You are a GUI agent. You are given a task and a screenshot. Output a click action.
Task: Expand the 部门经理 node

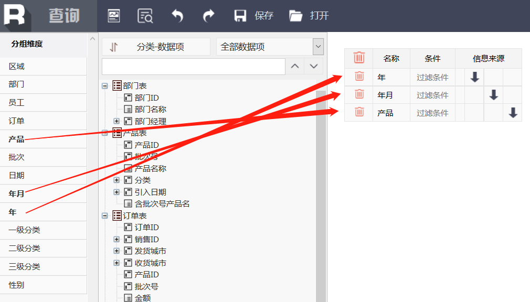click(x=116, y=121)
